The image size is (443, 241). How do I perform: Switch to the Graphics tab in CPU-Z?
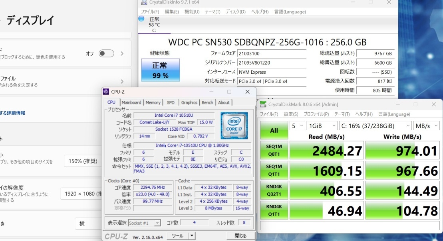(x=189, y=103)
